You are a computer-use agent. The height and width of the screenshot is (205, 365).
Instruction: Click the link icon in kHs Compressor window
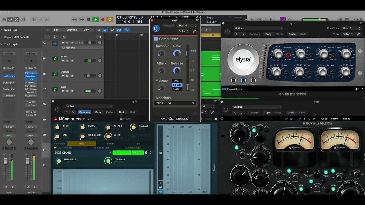pos(194,31)
